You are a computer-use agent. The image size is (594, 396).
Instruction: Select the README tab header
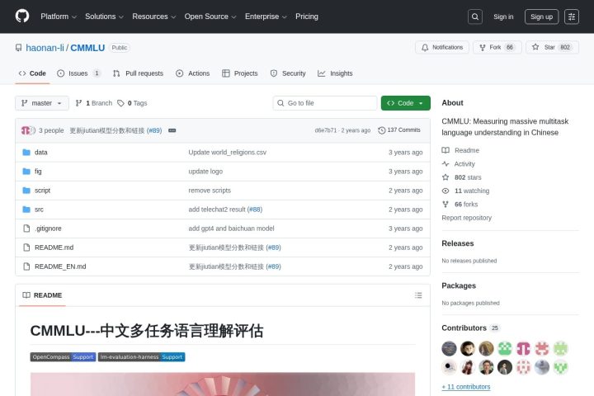(x=42, y=295)
